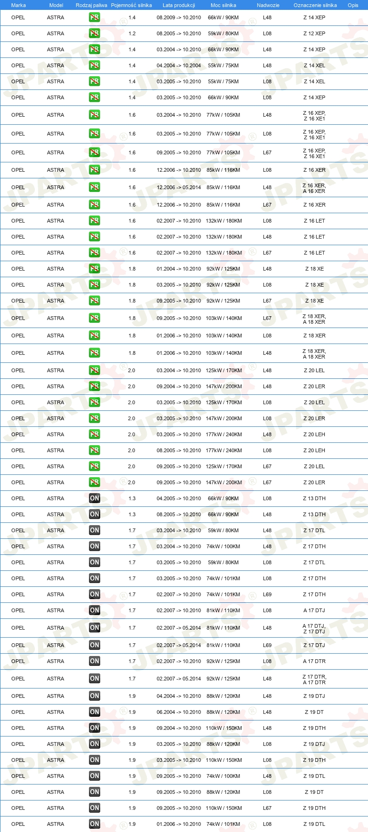This screenshot has width=368, height=832.
Task: Select 55kW / 75KM in the L08 row
Action: click(x=224, y=81)
